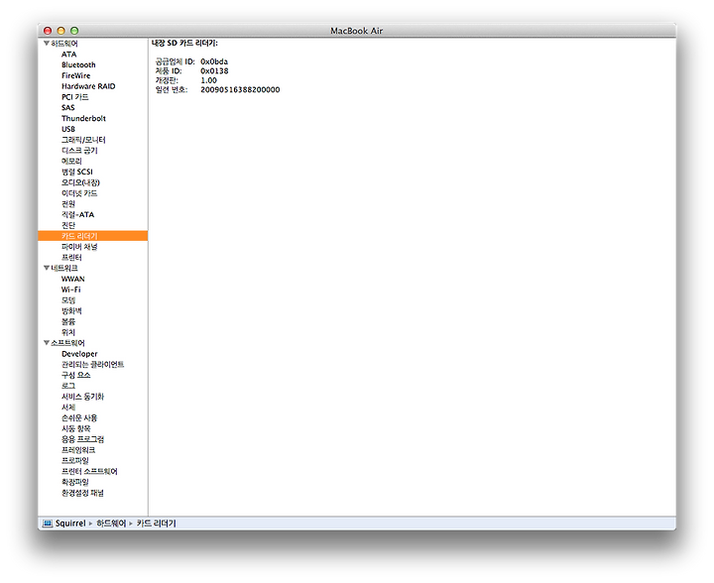
Task: Select Developer under software
Action: pyautogui.click(x=79, y=354)
